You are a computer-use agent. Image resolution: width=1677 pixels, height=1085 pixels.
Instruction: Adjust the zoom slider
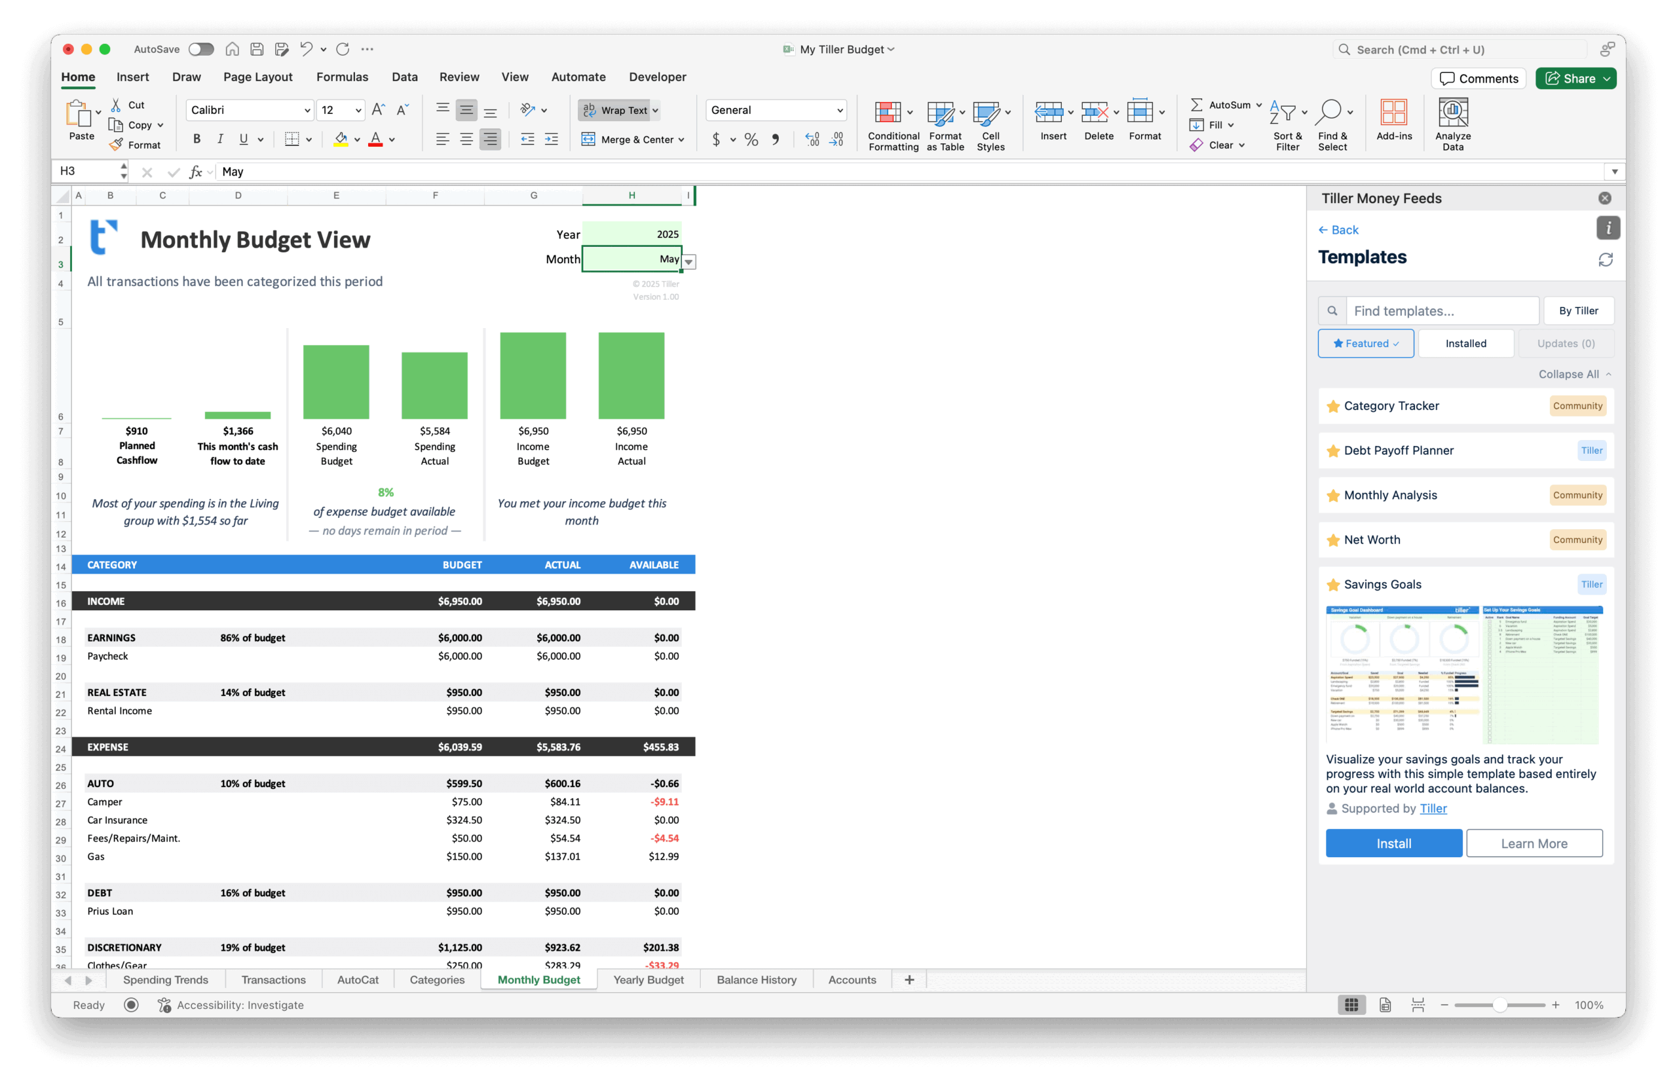(1500, 1005)
